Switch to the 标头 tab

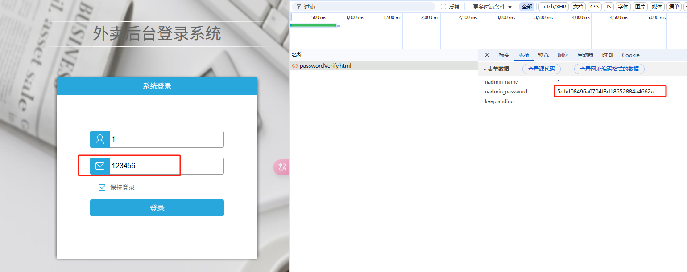(x=504, y=55)
